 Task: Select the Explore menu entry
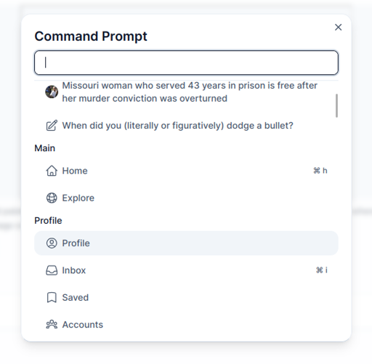click(186, 198)
